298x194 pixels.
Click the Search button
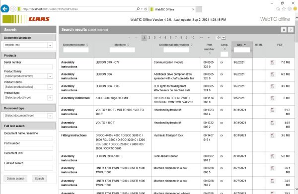(39, 179)
